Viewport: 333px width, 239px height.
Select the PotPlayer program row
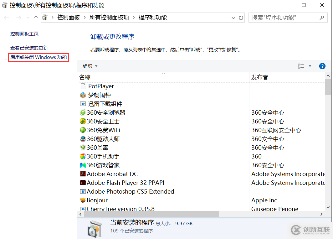click(202, 86)
